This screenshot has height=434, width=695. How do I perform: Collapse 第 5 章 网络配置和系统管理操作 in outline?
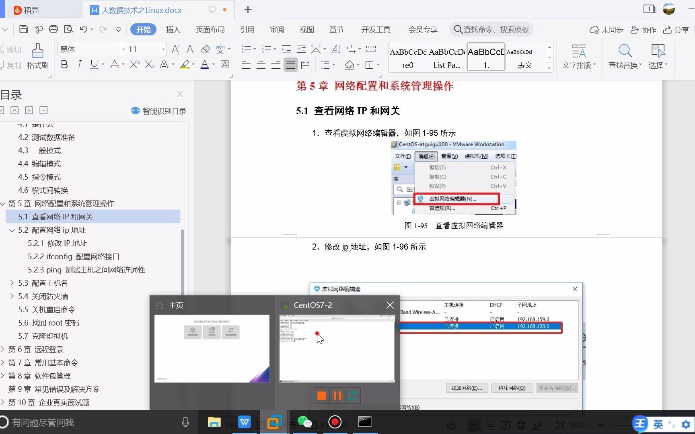click(3, 204)
